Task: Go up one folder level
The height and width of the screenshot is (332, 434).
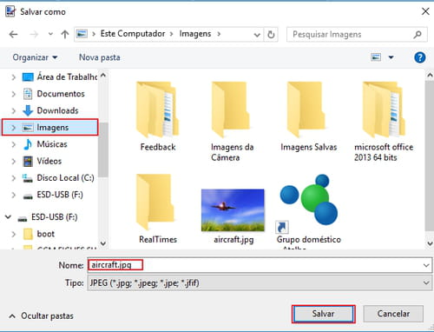Action: [65, 35]
